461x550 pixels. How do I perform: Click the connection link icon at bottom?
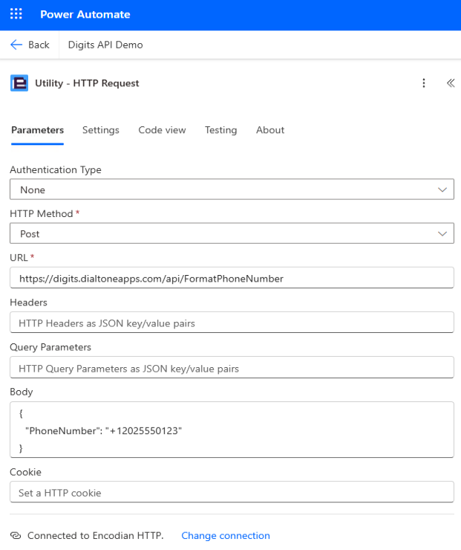[x=16, y=536]
